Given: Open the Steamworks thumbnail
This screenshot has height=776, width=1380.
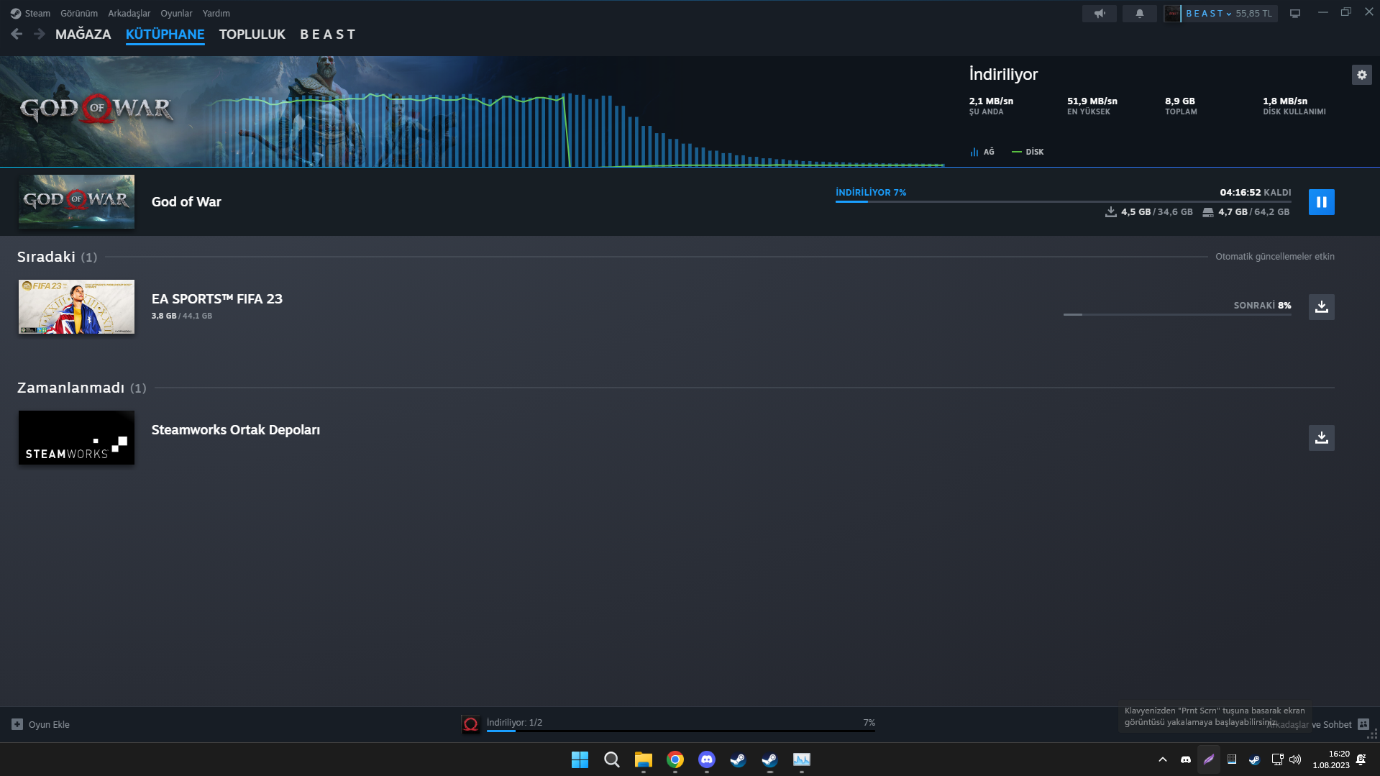Looking at the screenshot, I should (x=76, y=437).
